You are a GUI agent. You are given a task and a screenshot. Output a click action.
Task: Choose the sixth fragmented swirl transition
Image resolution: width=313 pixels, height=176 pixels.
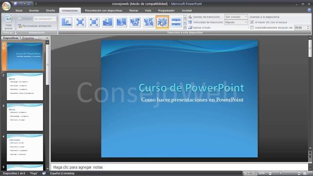point(135,22)
